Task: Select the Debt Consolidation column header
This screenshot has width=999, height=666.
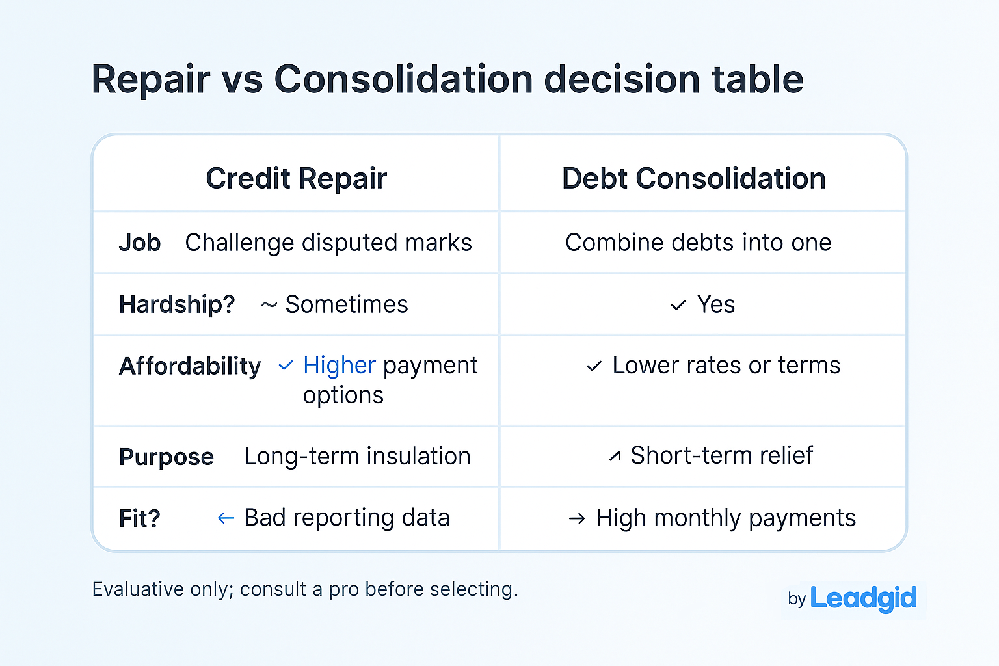Action: click(693, 178)
